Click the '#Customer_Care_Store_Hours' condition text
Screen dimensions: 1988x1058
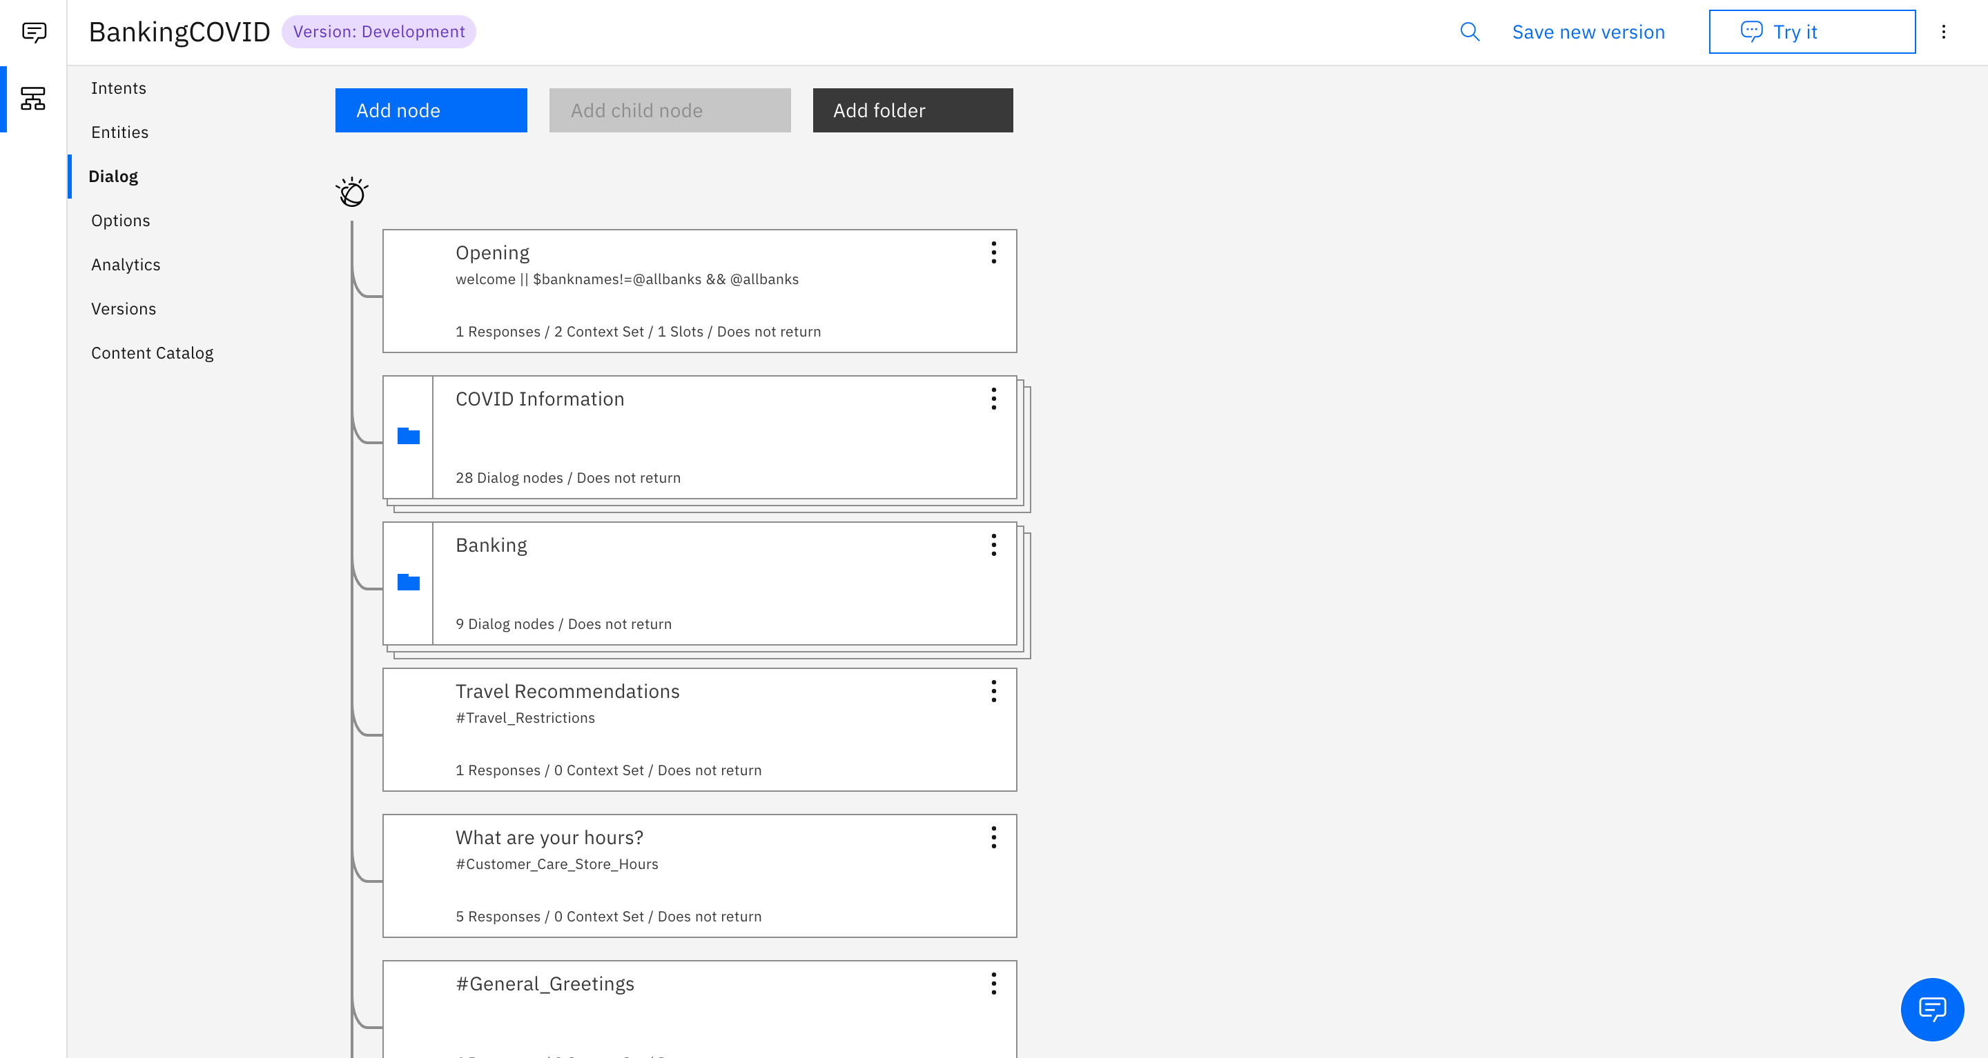(556, 864)
